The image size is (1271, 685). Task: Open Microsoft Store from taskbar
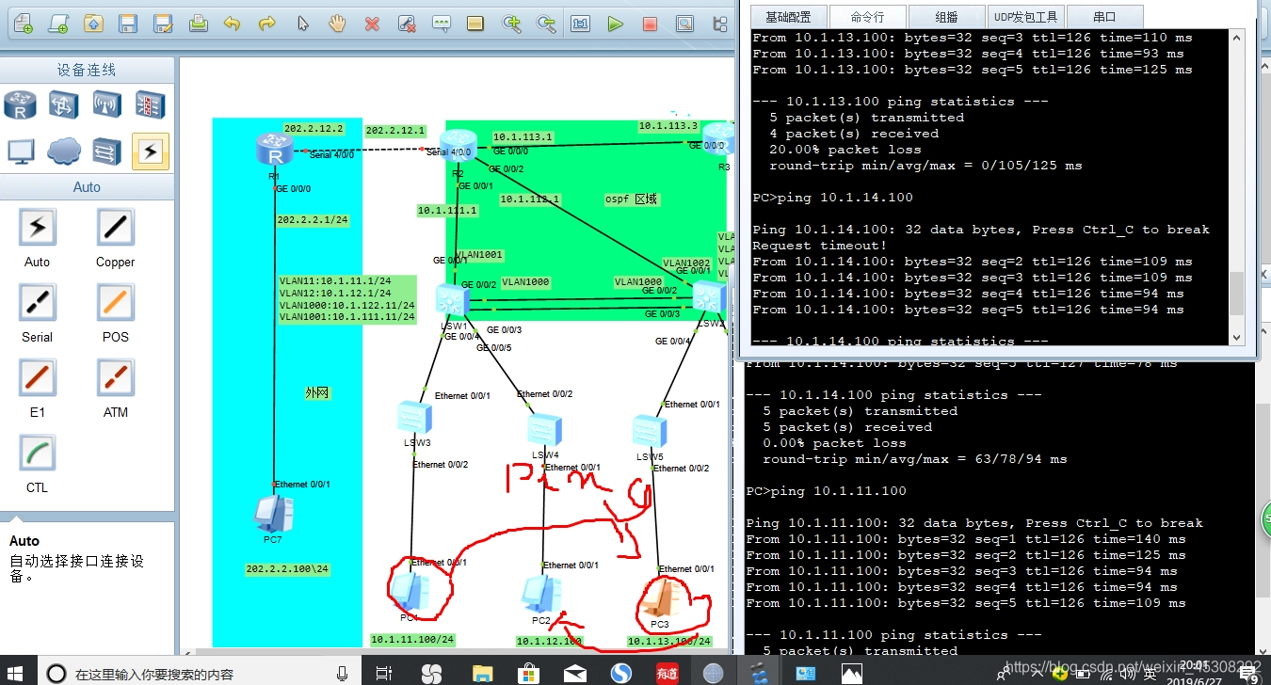point(528,673)
